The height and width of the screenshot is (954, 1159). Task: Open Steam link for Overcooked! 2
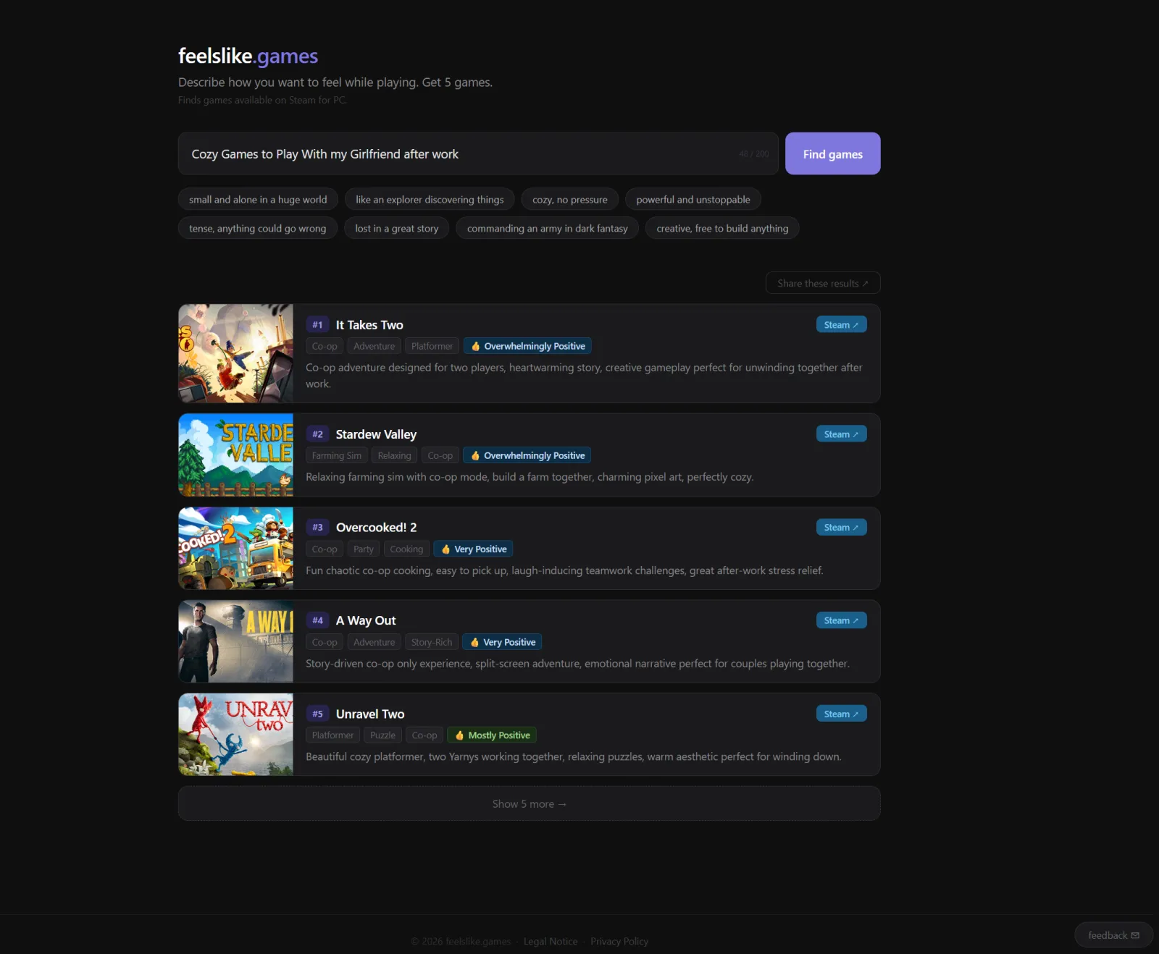(841, 527)
